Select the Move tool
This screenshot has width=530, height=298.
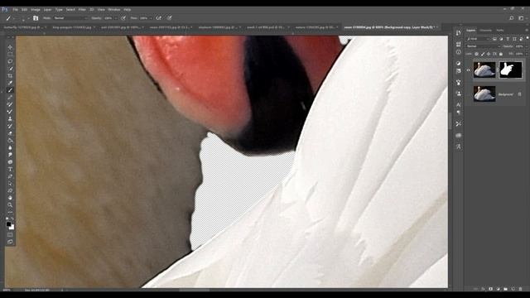(x=10, y=47)
